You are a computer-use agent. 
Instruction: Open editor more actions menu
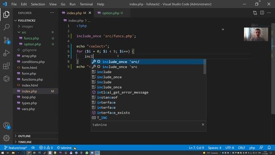(x=269, y=13)
